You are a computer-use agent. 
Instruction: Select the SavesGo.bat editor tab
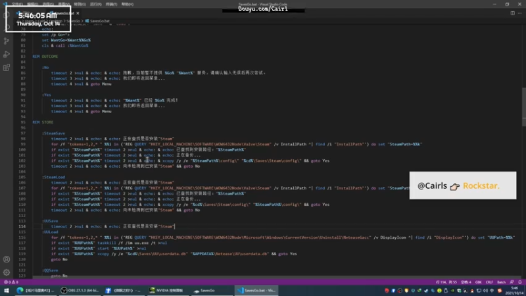(x=64, y=13)
